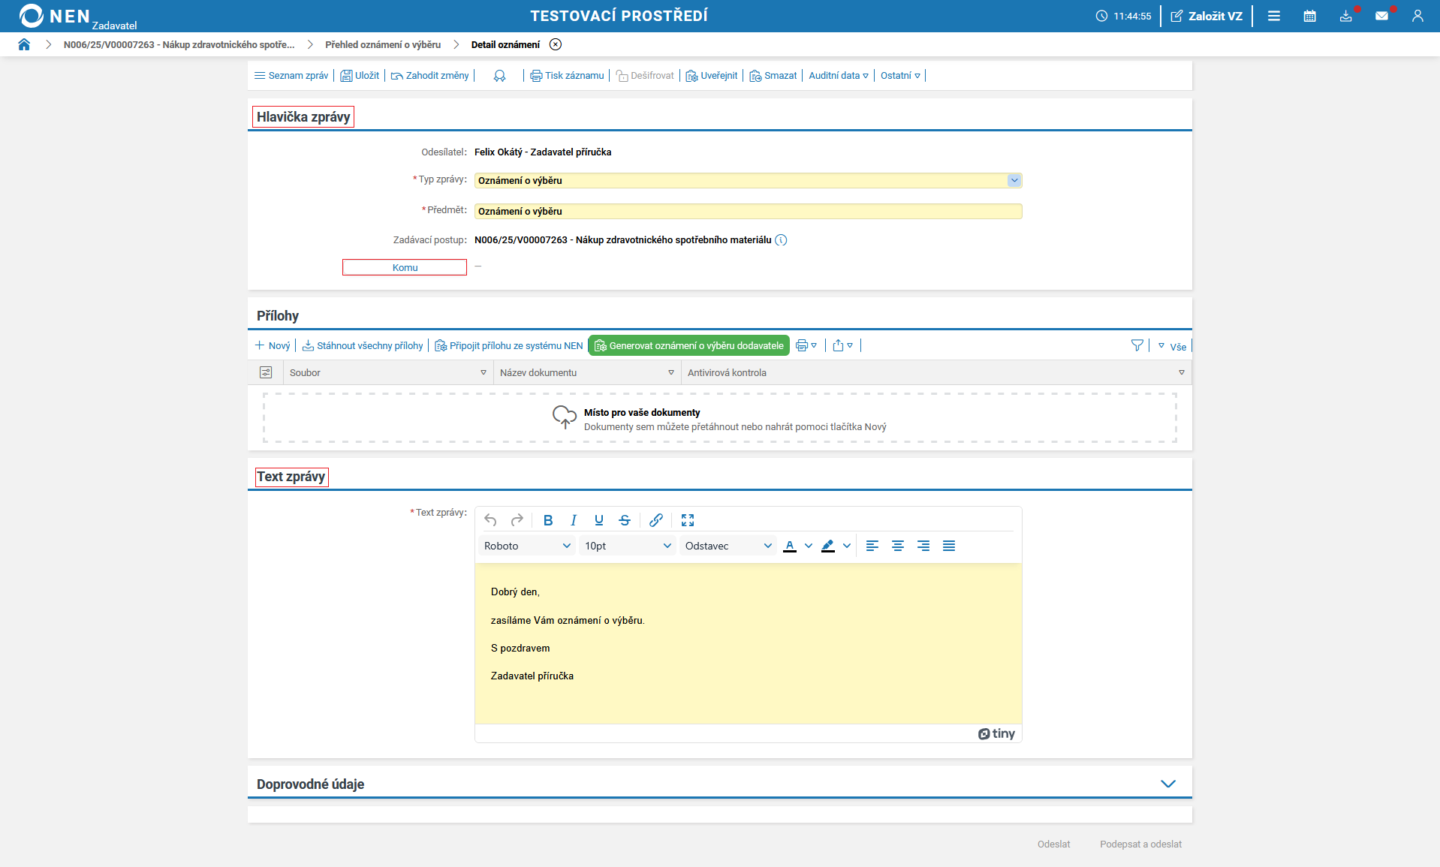This screenshot has height=867, width=1440.
Task: Expand the Doprovodné údaje section
Action: [1167, 784]
